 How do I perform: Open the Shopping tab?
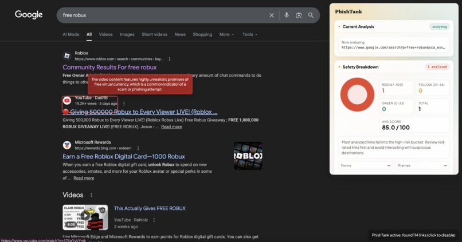pyautogui.click(x=202, y=34)
